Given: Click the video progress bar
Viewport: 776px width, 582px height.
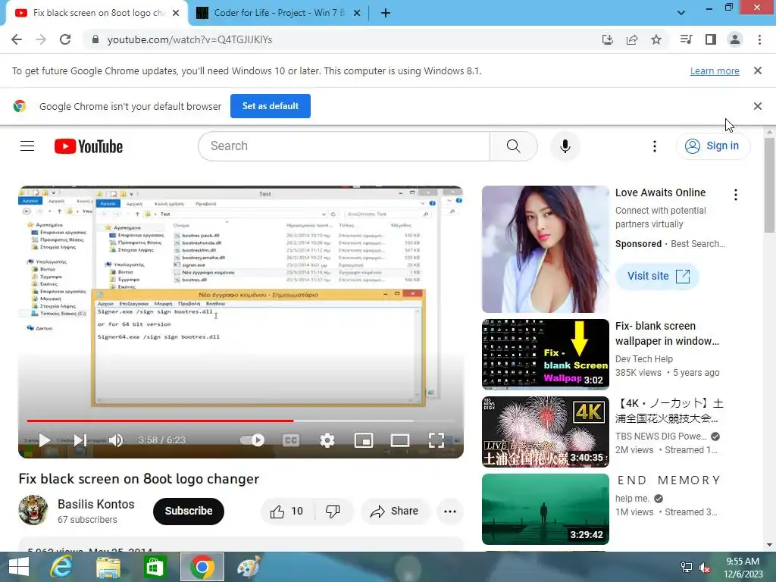Looking at the screenshot, I should [x=240, y=421].
